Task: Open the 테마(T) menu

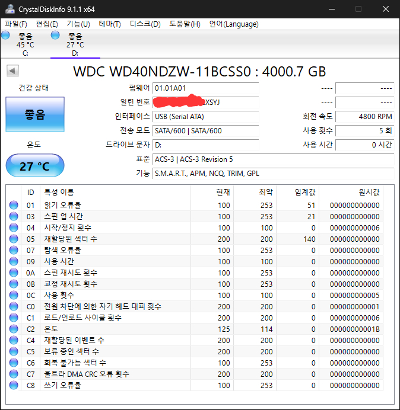Action: click(x=110, y=24)
